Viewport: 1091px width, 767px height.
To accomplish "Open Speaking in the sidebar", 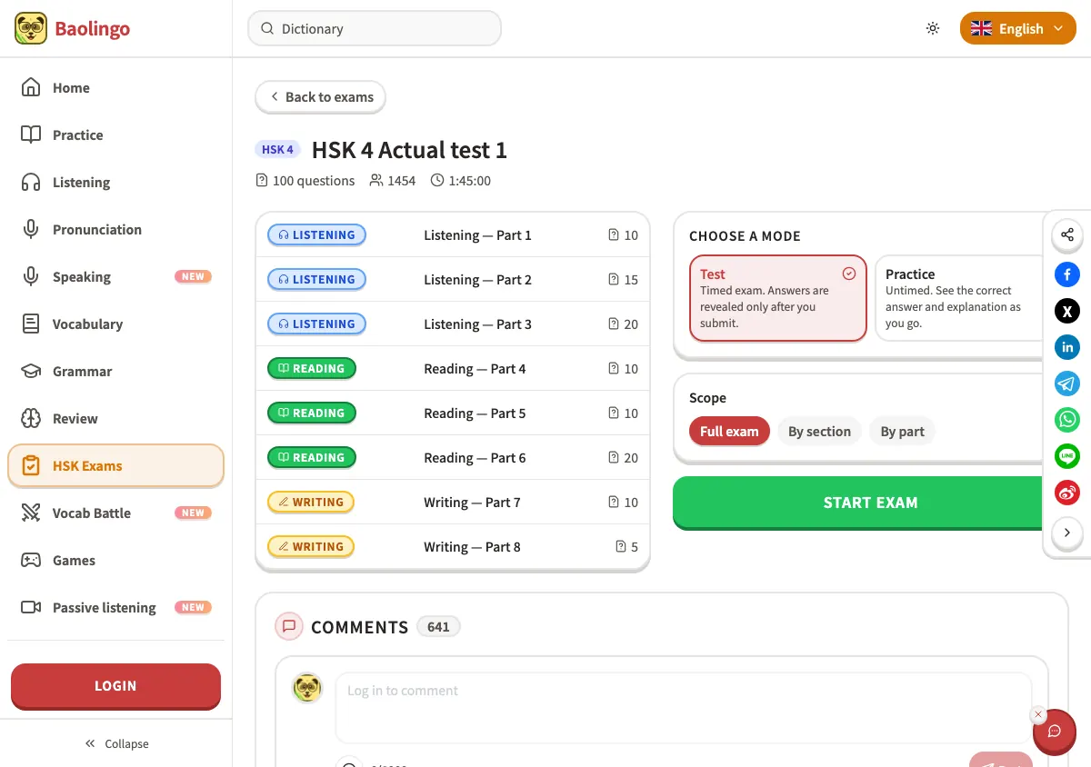I will click(115, 276).
